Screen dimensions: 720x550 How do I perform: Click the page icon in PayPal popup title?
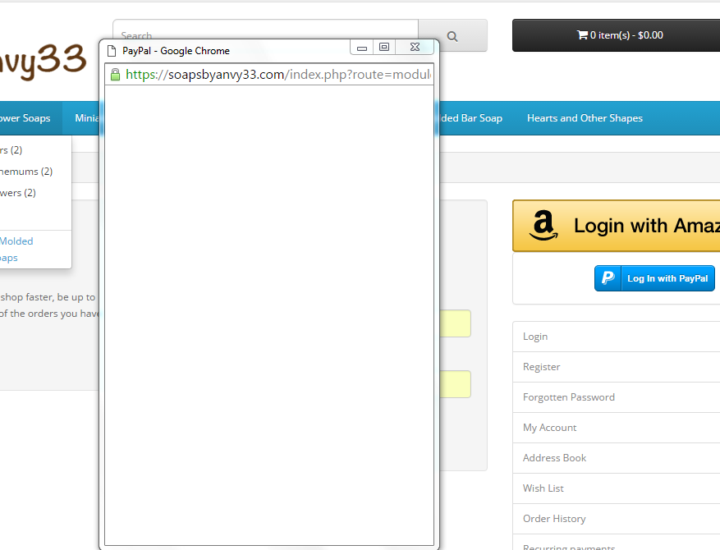[x=111, y=51]
